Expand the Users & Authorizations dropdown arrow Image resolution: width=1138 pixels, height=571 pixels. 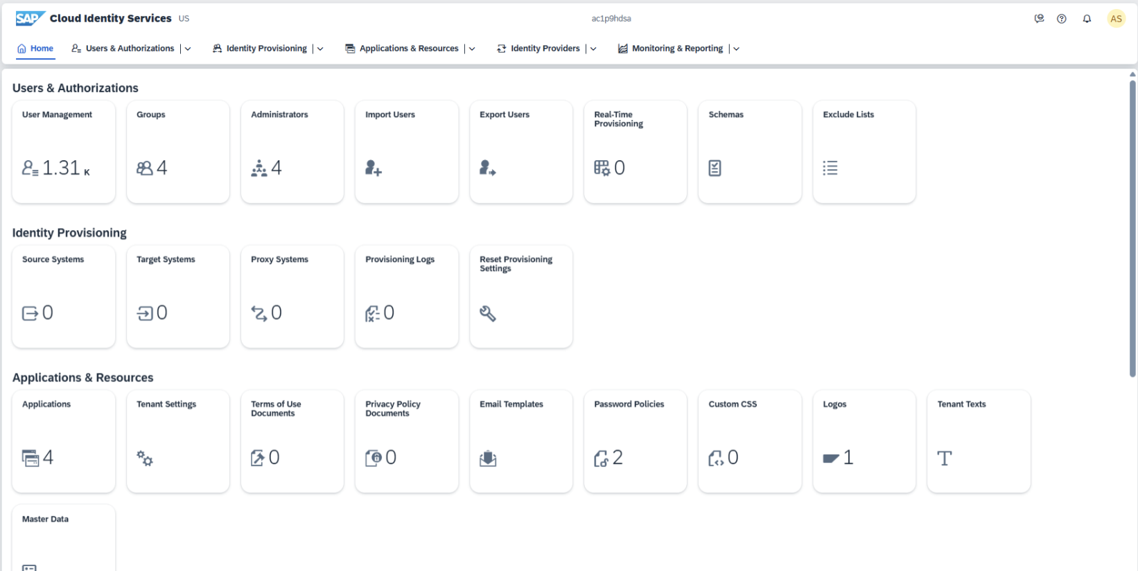[188, 49]
